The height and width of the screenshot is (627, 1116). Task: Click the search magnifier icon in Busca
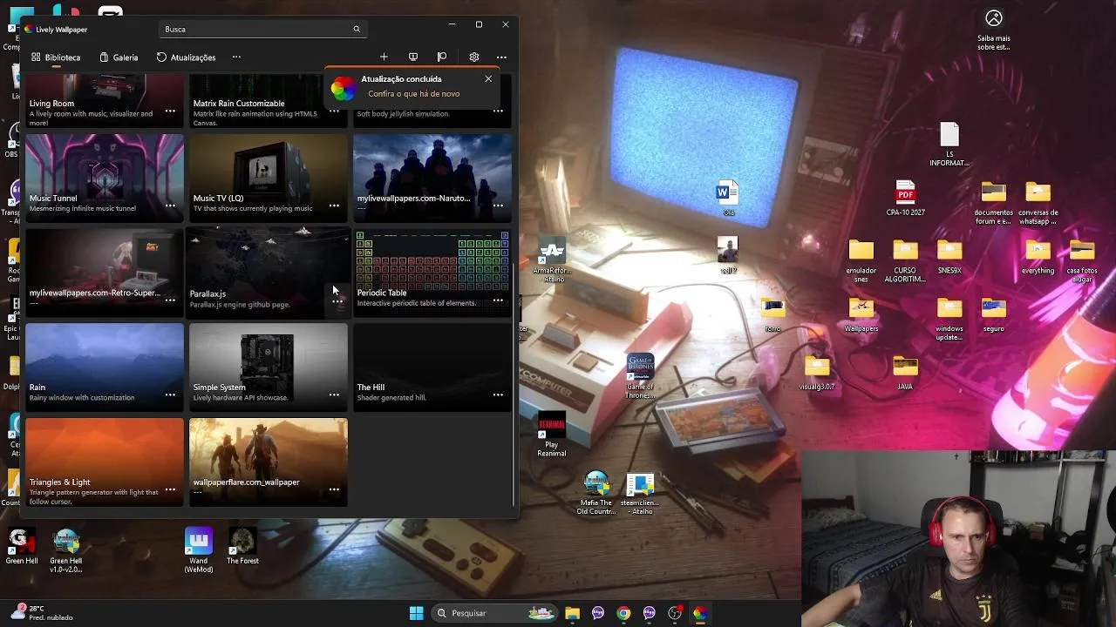(x=356, y=30)
